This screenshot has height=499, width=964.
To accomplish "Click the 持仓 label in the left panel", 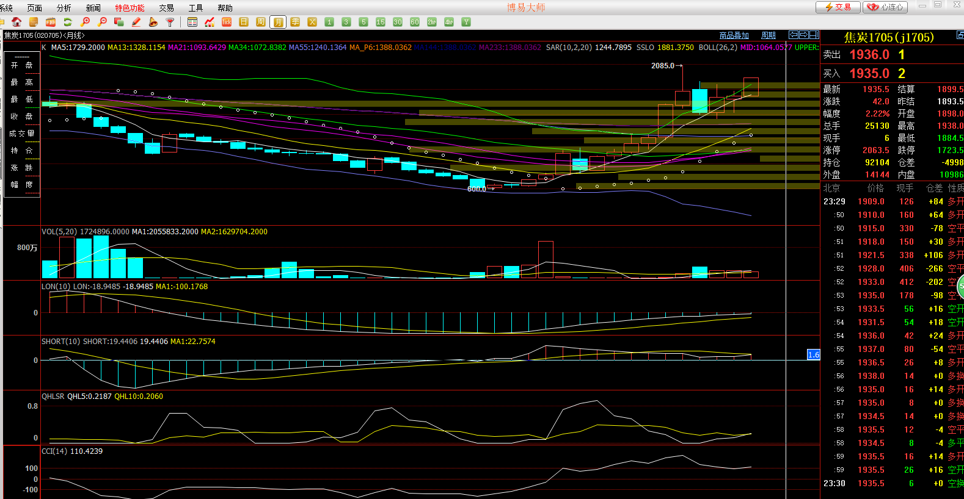I will tap(22, 151).
